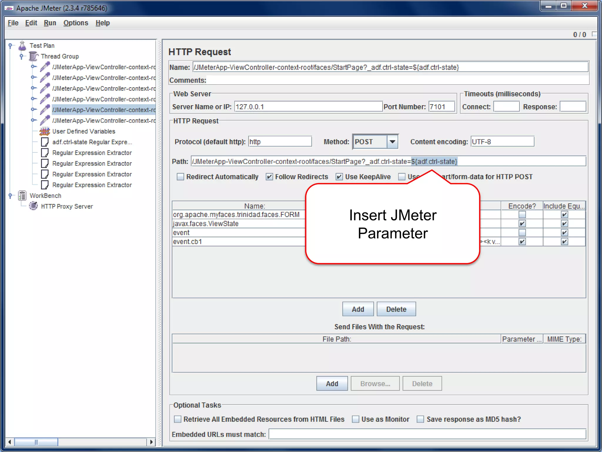Open the Run menu
The height and width of the screenshot is (452, 602).
tap(50, 23)
